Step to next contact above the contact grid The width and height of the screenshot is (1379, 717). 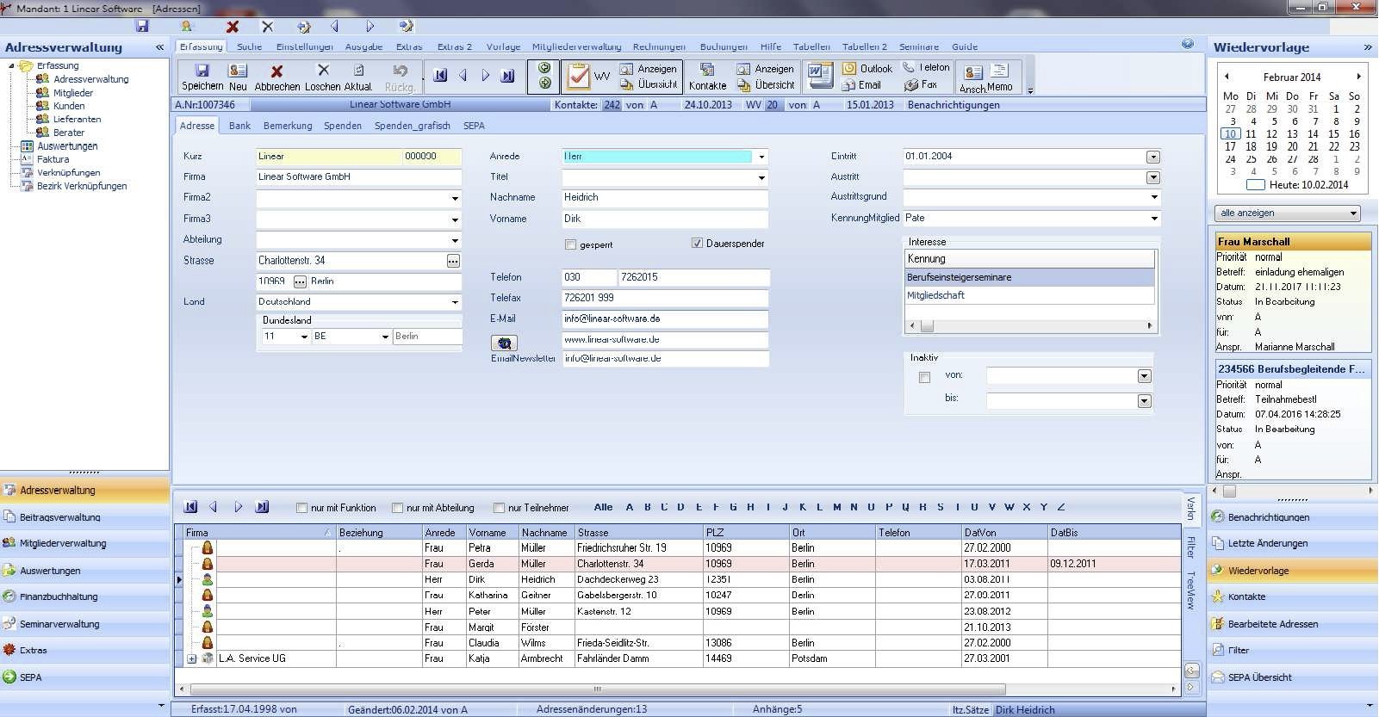[239, 507]
